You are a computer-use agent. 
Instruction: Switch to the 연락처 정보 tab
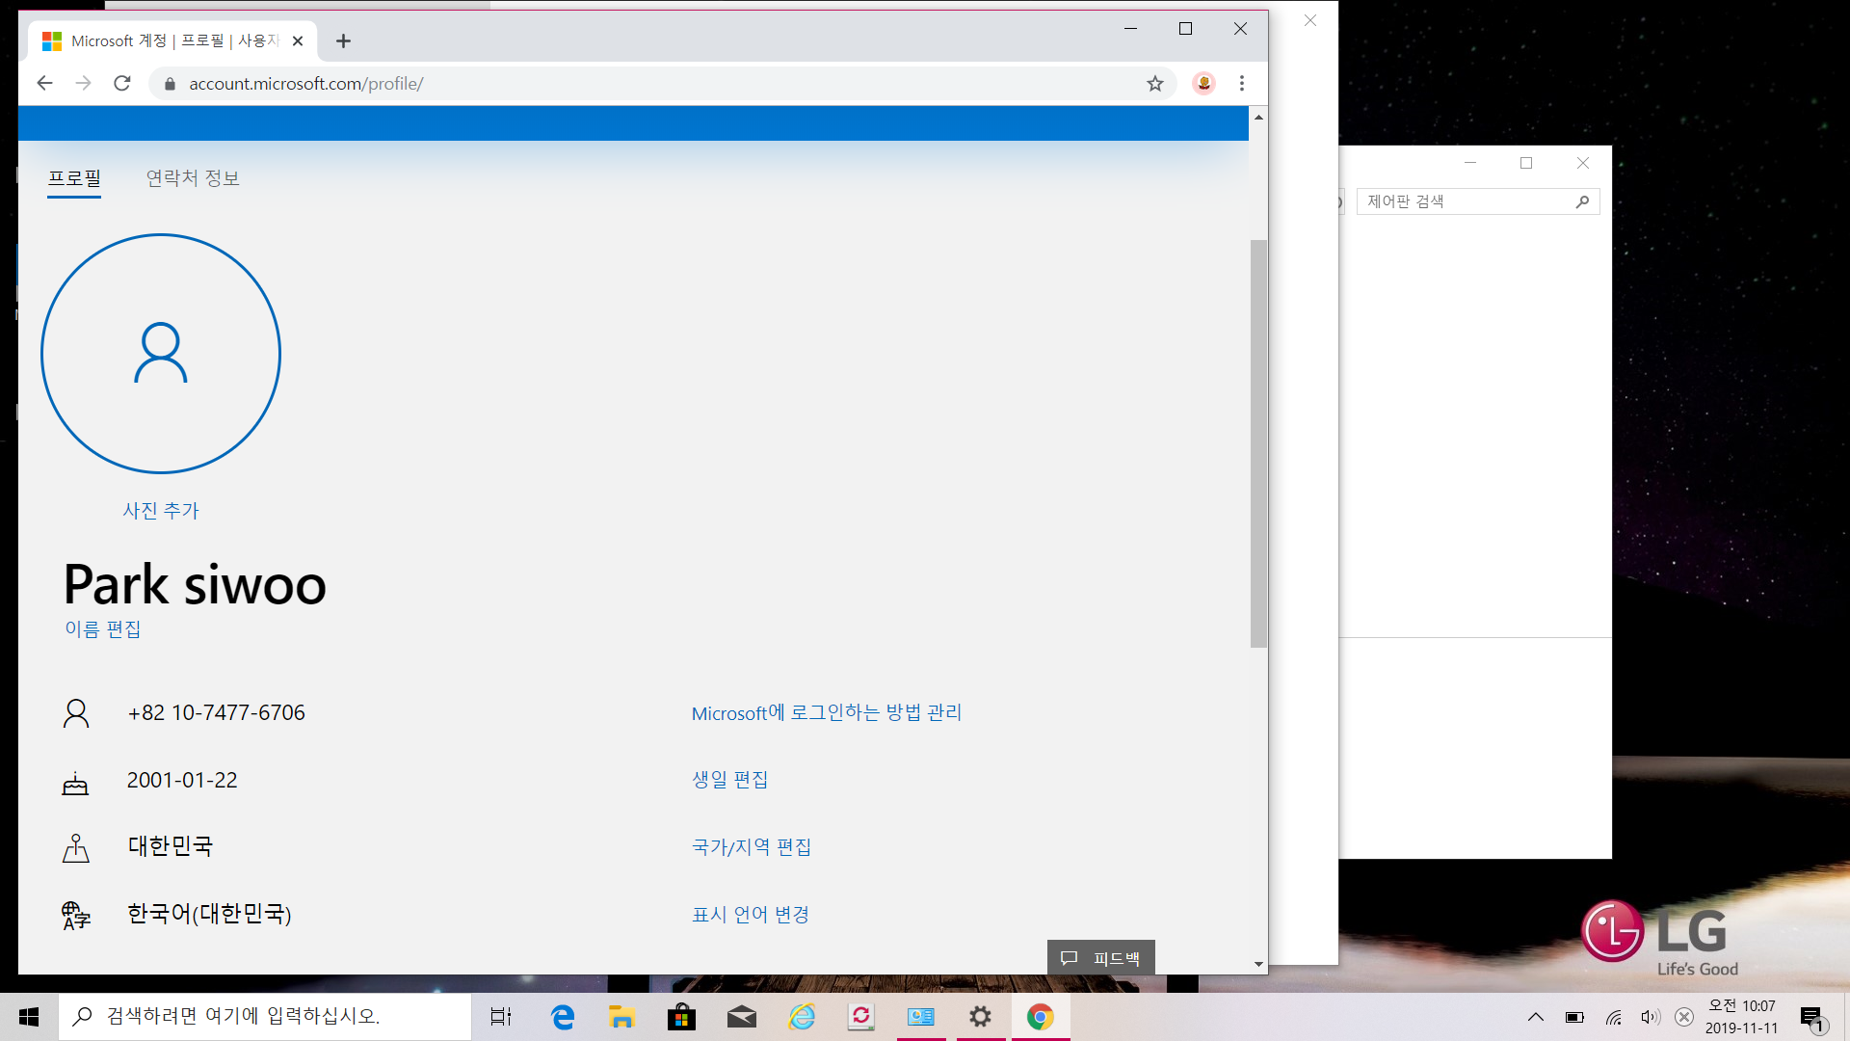tap(192, 177)
